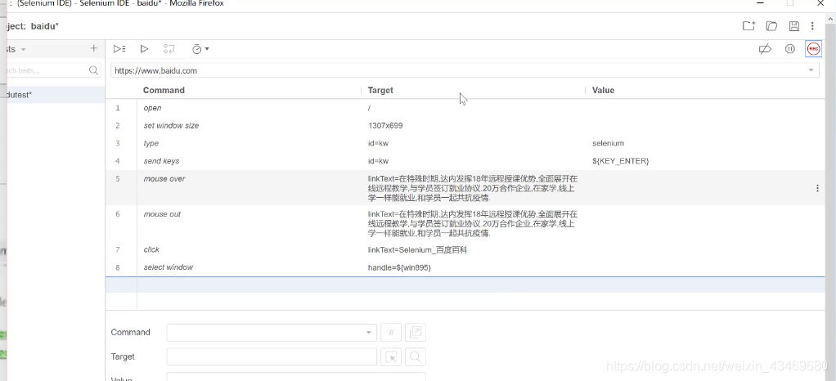Click handle=${win895} target cell
Viewport: 836px width, 381px height.
(x=399, y=267)
